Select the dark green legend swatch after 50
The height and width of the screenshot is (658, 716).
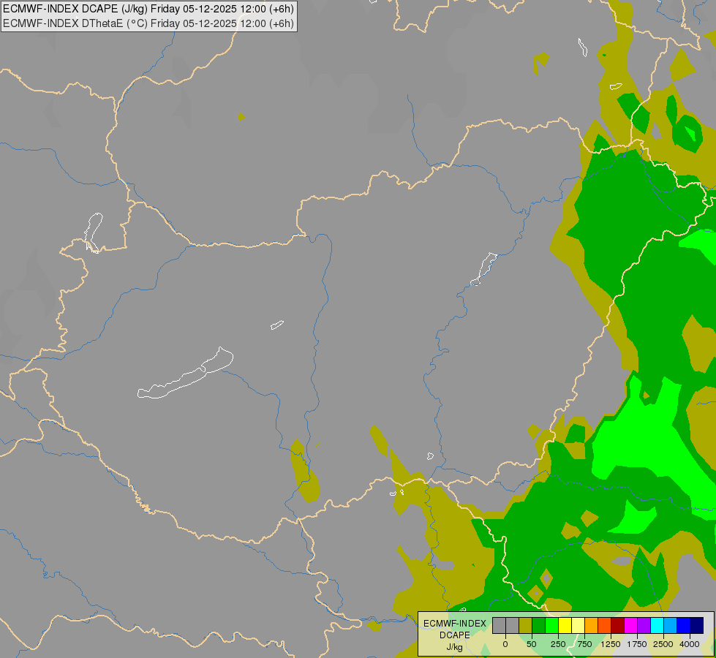point(538,625)
